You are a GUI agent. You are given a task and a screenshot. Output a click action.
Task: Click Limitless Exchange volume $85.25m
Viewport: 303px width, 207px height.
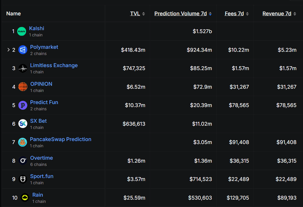[201, 68]
